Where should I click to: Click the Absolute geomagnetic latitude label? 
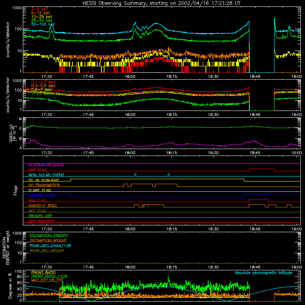[263, 273]
